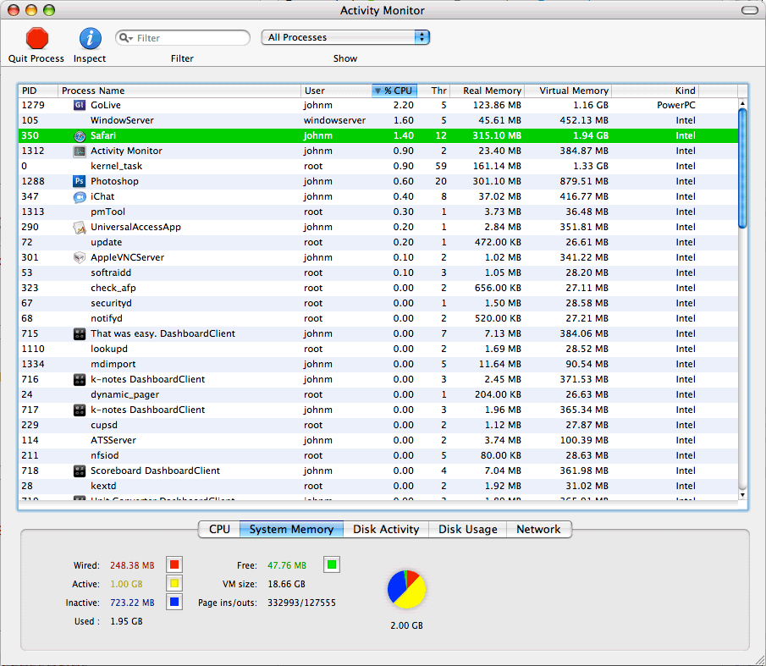
Task: Open the Network tab
Action: coord(539,529)
